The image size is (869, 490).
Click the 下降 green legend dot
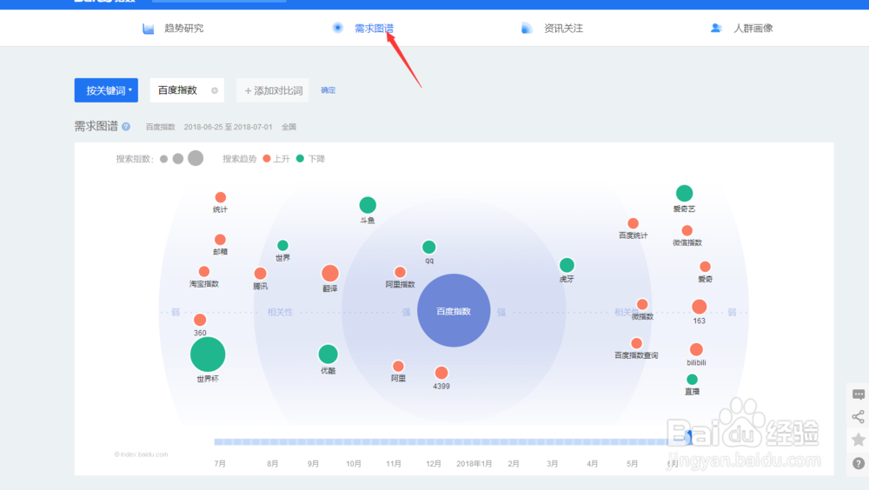[300, 158]
